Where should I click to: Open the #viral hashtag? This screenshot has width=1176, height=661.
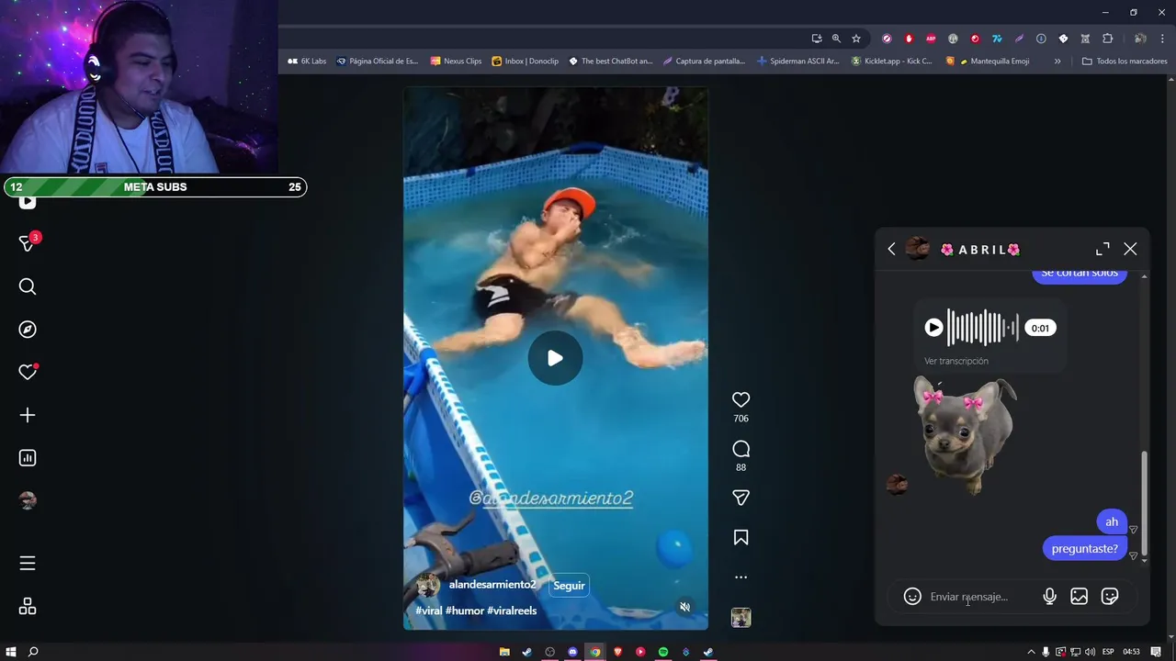tap(429, 611)
